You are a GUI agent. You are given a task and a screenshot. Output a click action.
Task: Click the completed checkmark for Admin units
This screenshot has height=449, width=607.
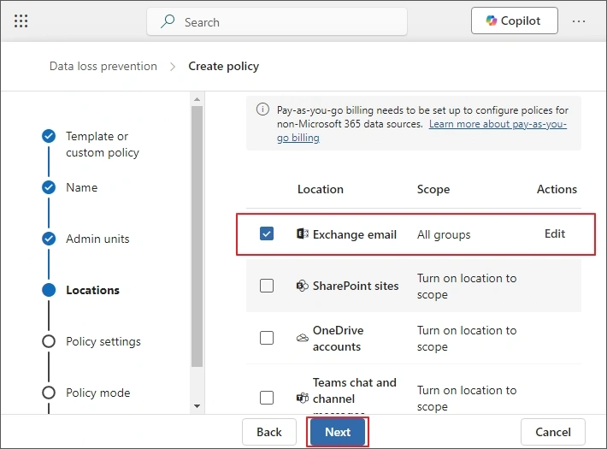49,239
